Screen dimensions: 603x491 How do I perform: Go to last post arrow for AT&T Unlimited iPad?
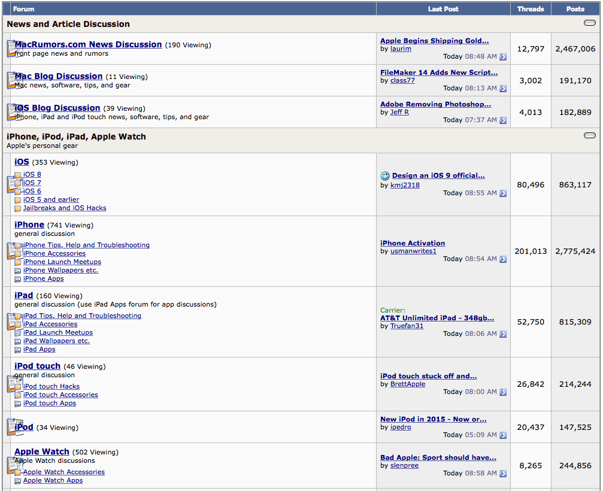click(502, 334)
